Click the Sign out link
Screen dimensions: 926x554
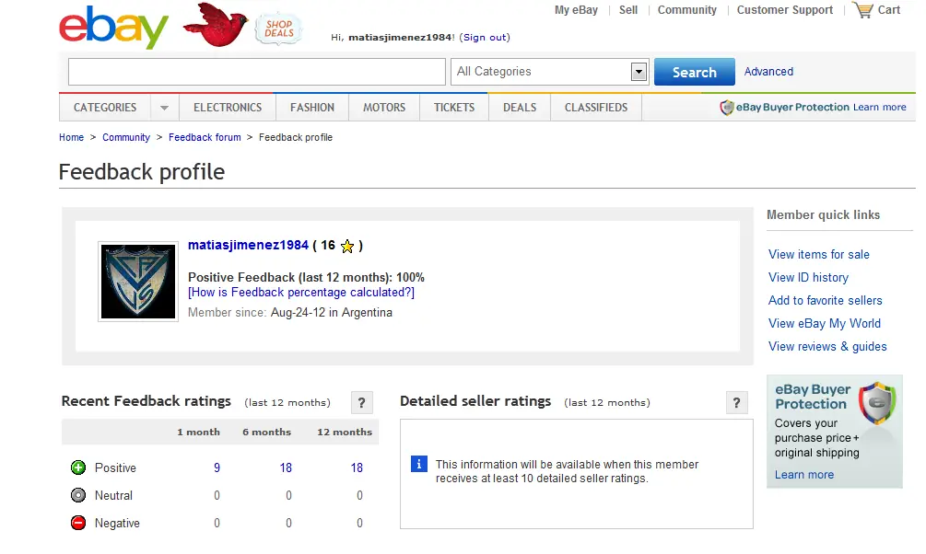click(485, 37)
